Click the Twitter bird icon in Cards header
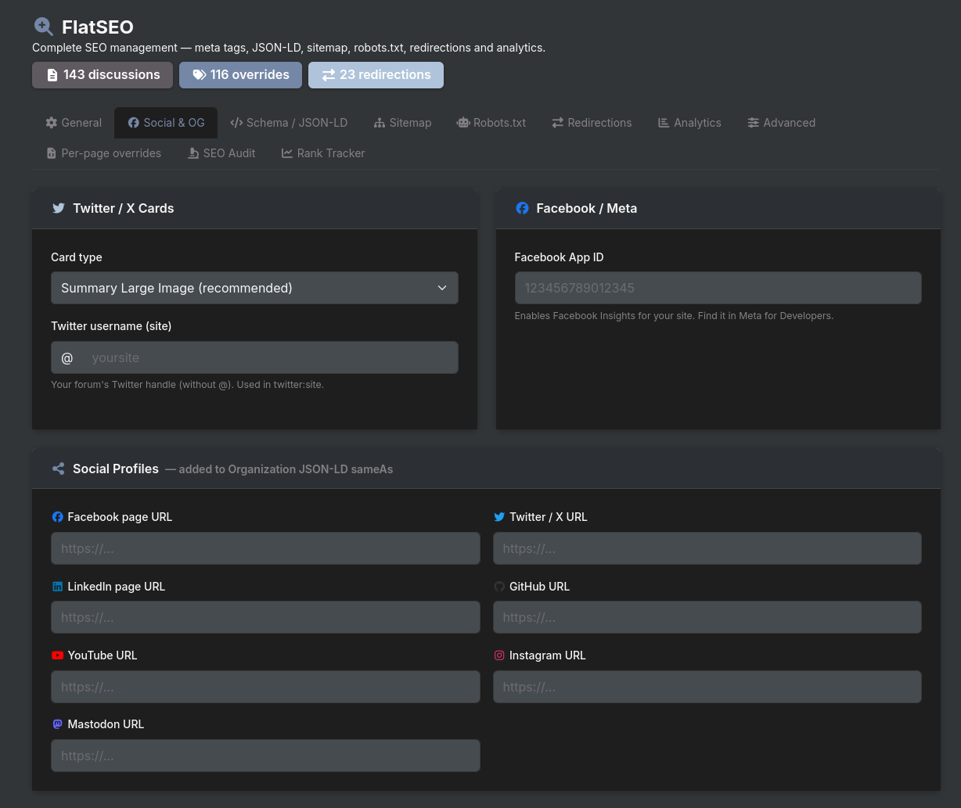 pos(58,208)
